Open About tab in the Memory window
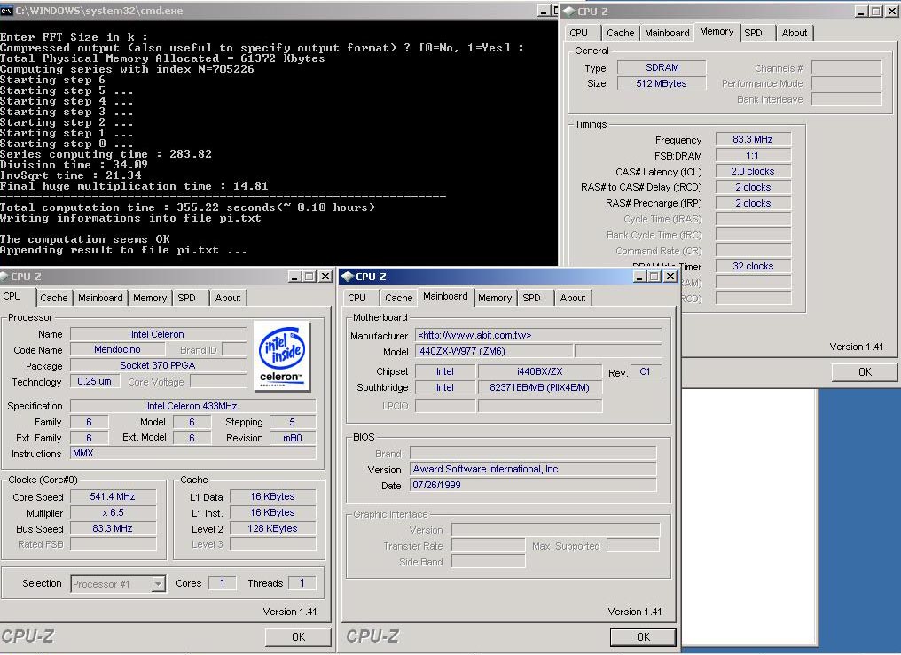Viewport: 901px width, 655px height. coord(794,34)
